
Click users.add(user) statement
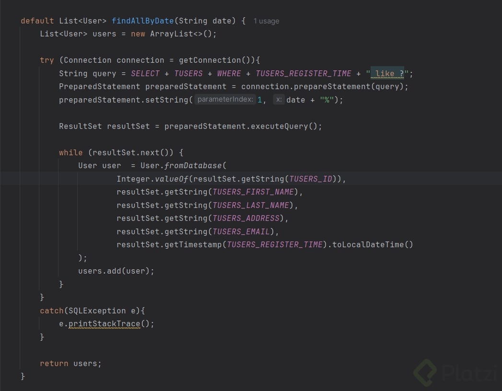(116, 271)
